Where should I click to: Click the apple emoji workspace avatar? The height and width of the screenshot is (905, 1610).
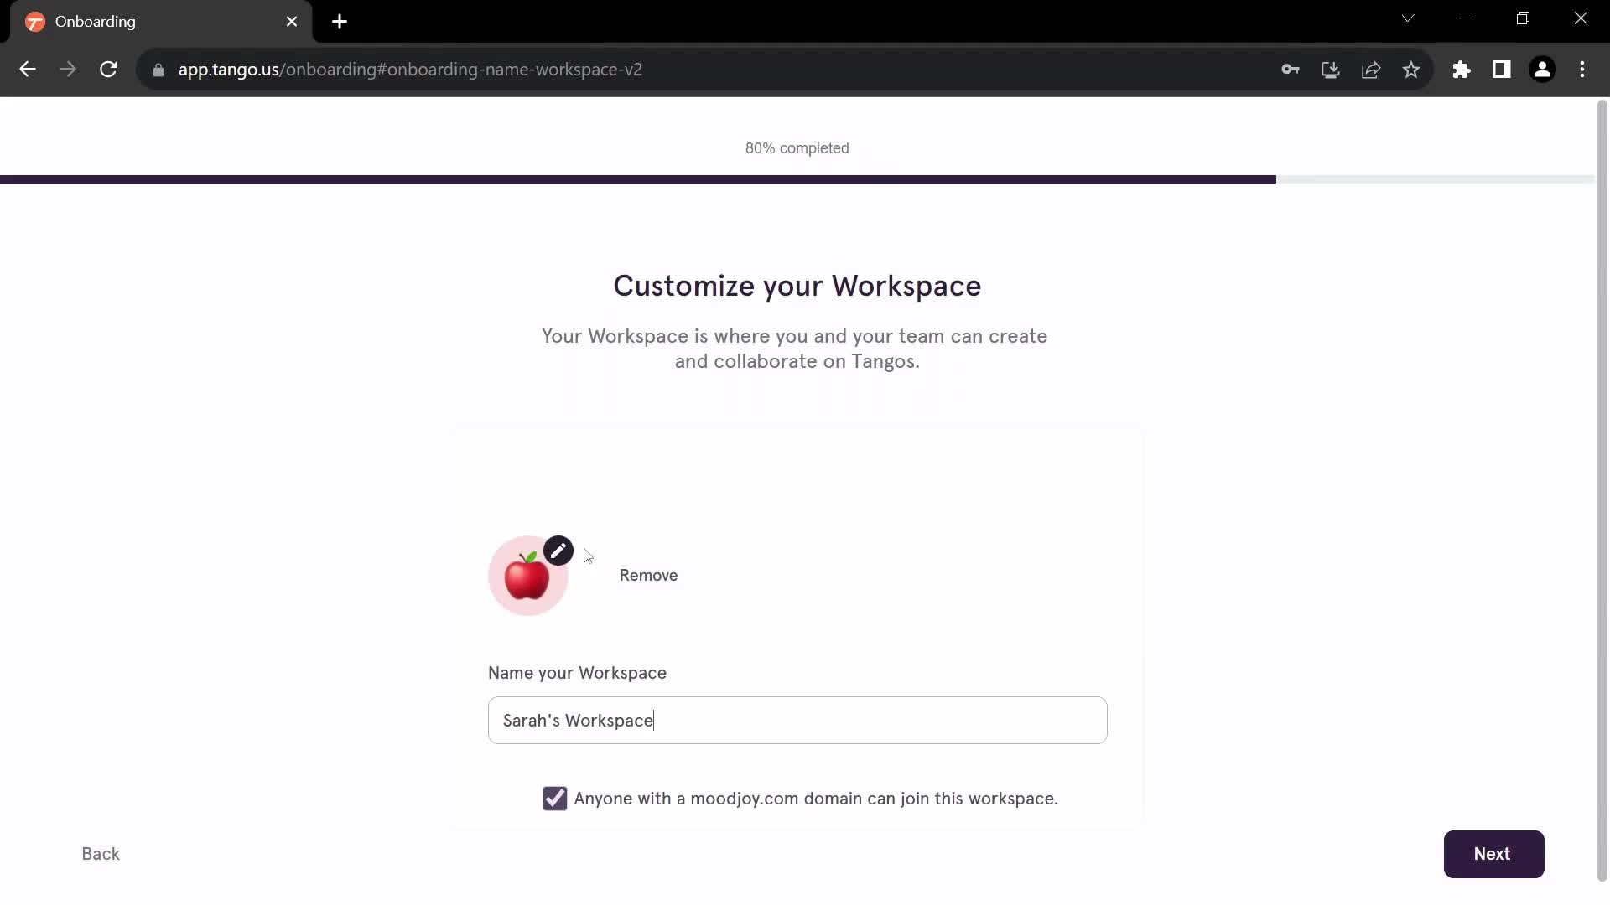coord(527,575)
